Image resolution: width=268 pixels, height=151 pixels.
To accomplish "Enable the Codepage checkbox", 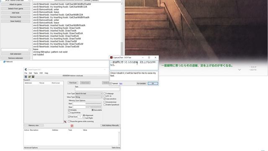I will click(105, 94).
